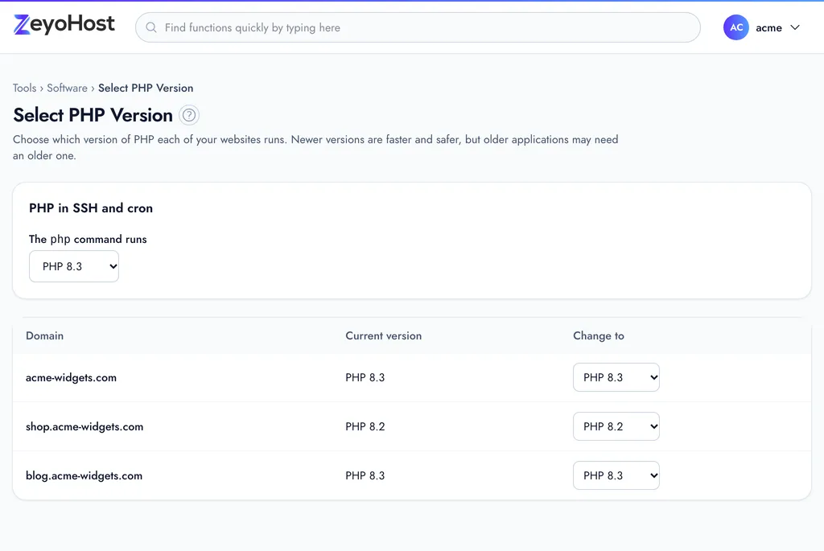Open help icon beside Select PHP Version
Viewport: 824px width, 551px height.
pyautogui.click(x=189, y=115)
